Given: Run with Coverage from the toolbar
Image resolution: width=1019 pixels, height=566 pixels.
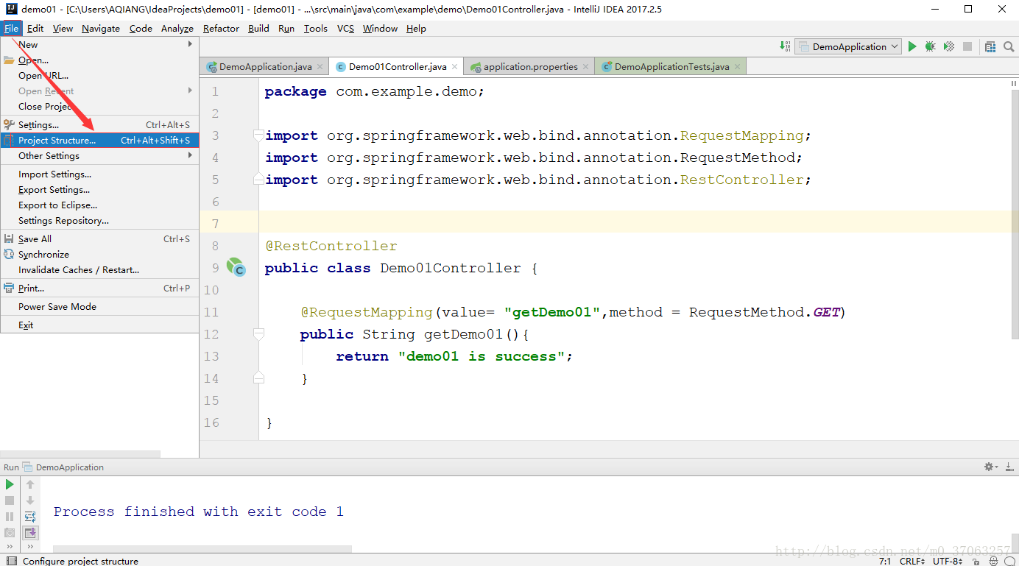Looking at the screenshot, I should [949, 46].
